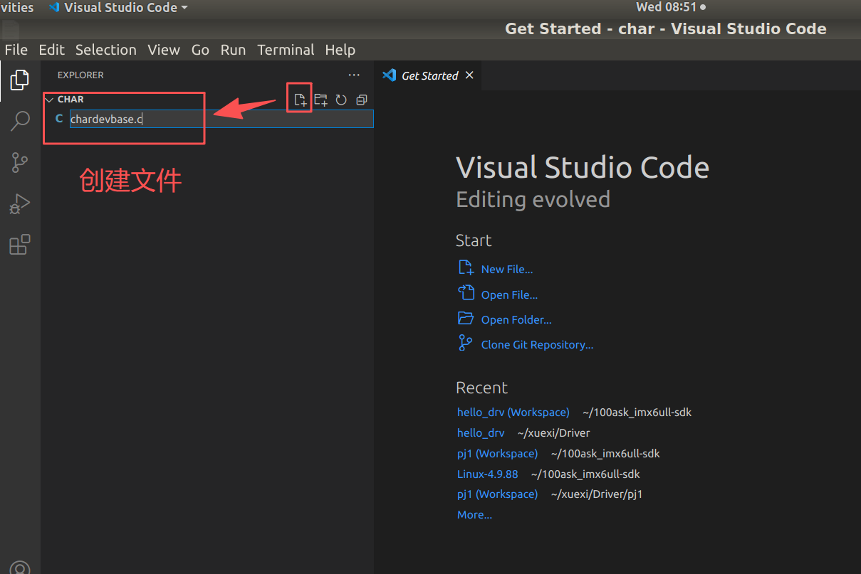Image resolution: width=861 pixels, height=574 pixels.
Task: Refresh the Explorer file list
Action: pos(341,100)
